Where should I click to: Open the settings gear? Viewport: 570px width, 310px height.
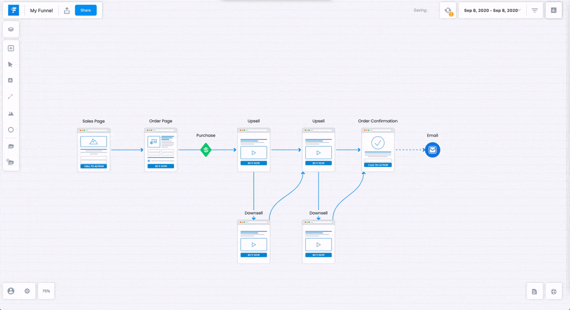27,291
